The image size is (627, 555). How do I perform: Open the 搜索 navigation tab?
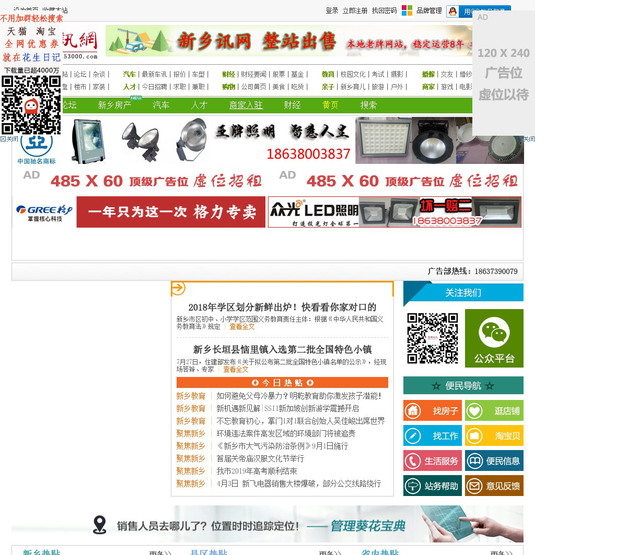(x=368, y=105)
